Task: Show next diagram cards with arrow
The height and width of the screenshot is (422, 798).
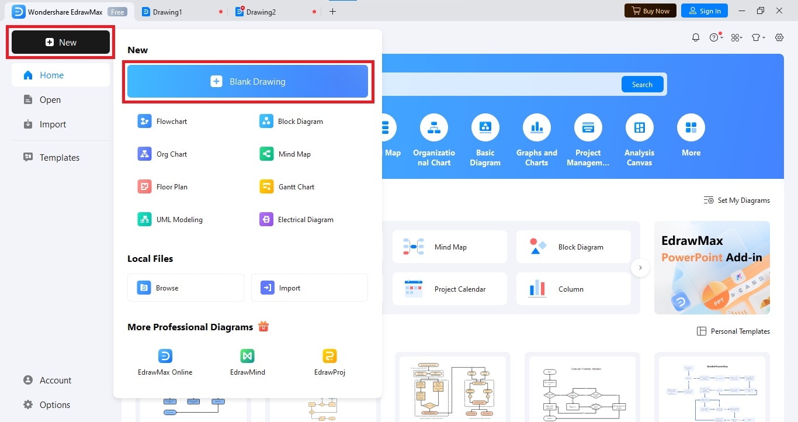Action: pos(640,268)
